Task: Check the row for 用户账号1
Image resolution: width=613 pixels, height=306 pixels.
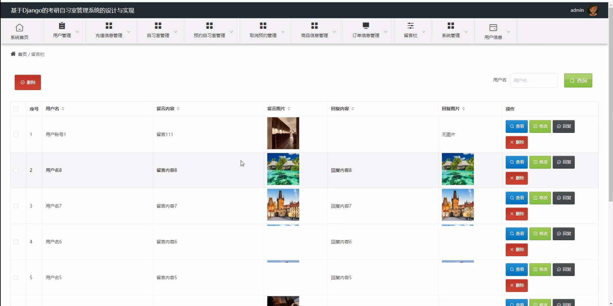Action: point(16,135)
